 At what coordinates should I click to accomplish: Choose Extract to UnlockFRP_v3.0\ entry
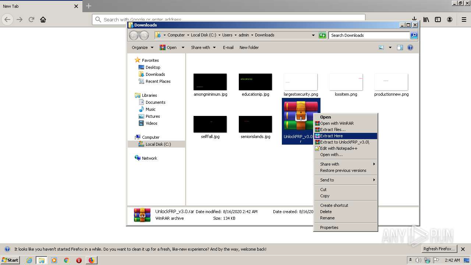(345, 142)
